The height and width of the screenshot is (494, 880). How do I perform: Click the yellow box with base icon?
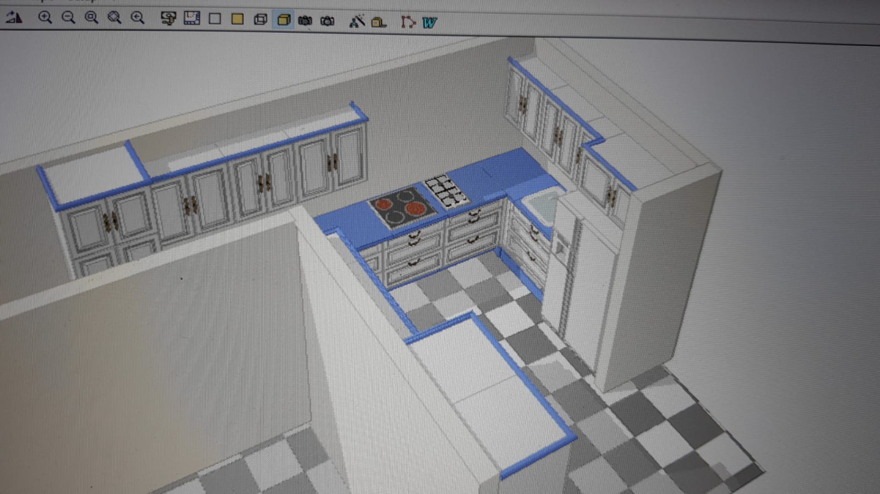coord(379,22)
